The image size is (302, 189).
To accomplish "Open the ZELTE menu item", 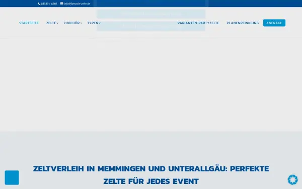I will (x=51, y=23).
